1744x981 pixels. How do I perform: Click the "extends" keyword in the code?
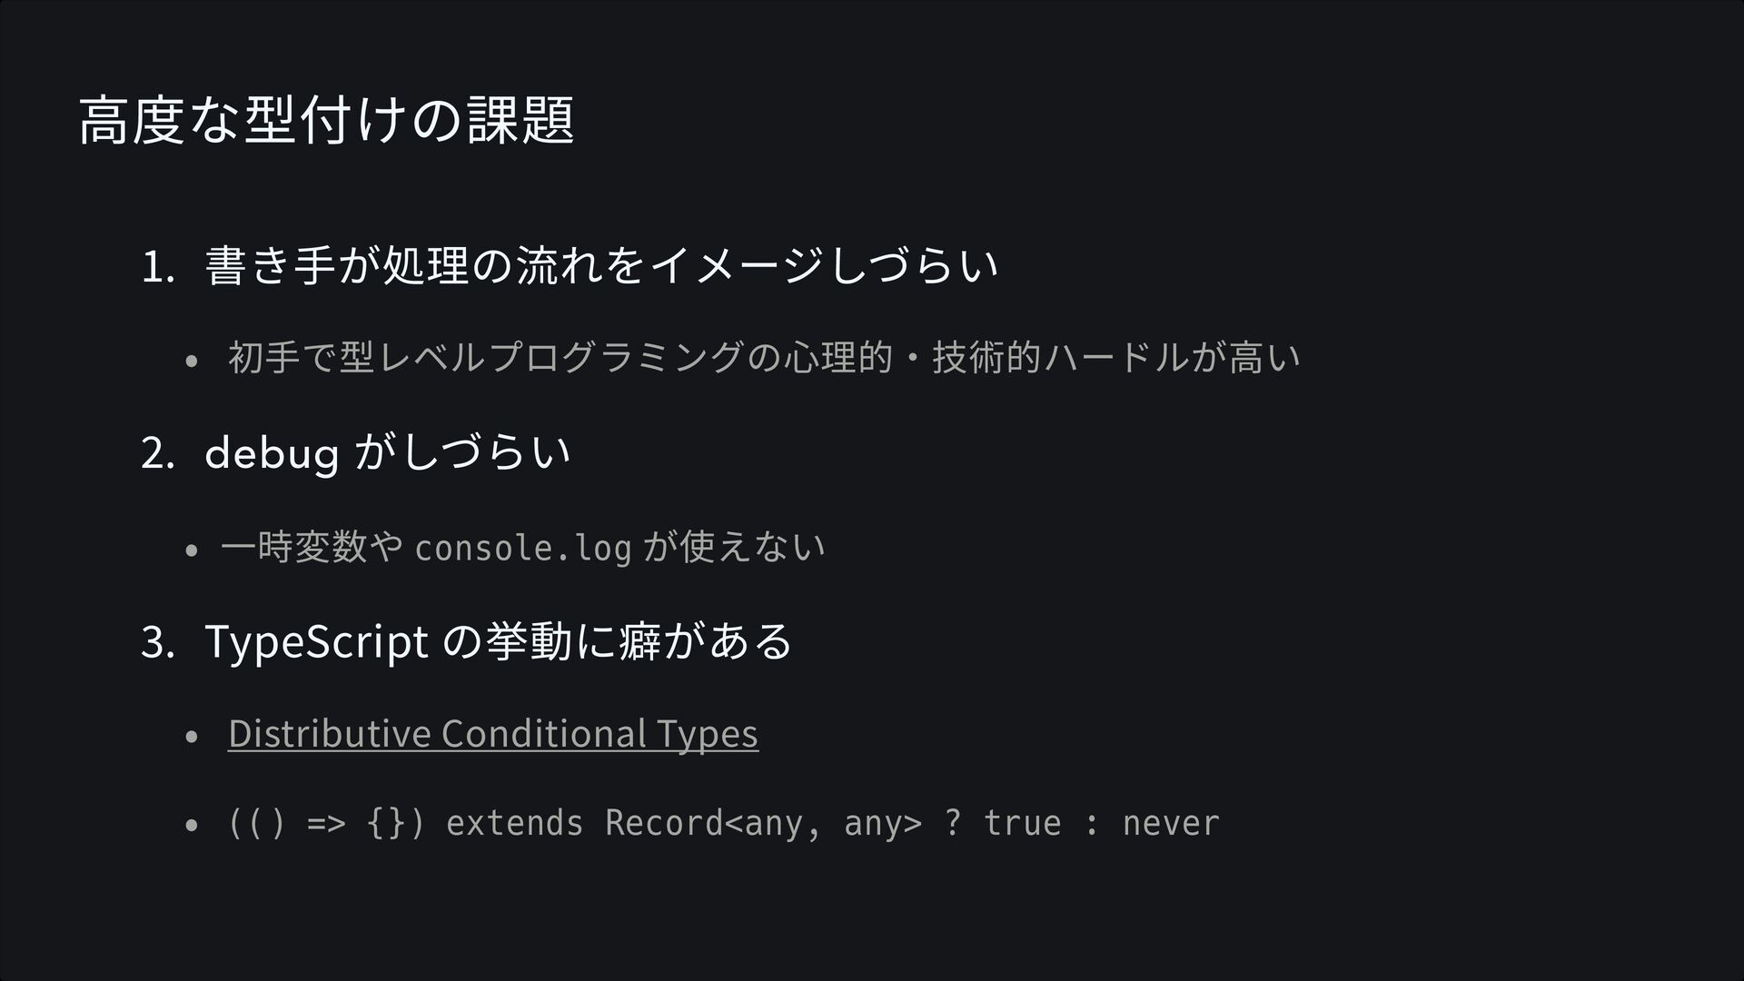(514, 823)
